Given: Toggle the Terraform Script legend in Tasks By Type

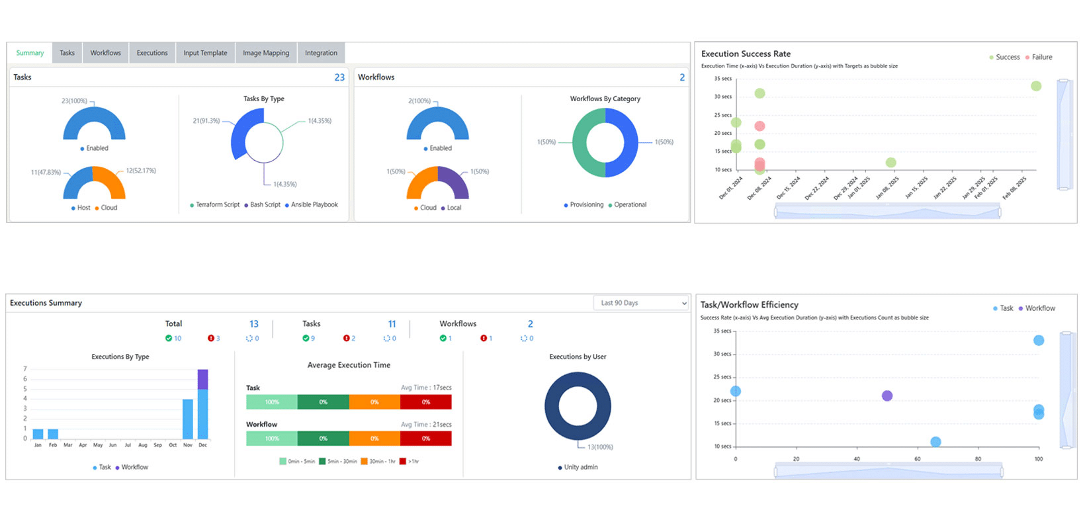Looking at the screenshot, I should (x=214, y=205).
